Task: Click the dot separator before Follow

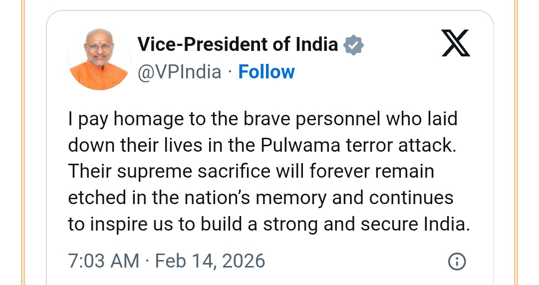Action: 230,72
